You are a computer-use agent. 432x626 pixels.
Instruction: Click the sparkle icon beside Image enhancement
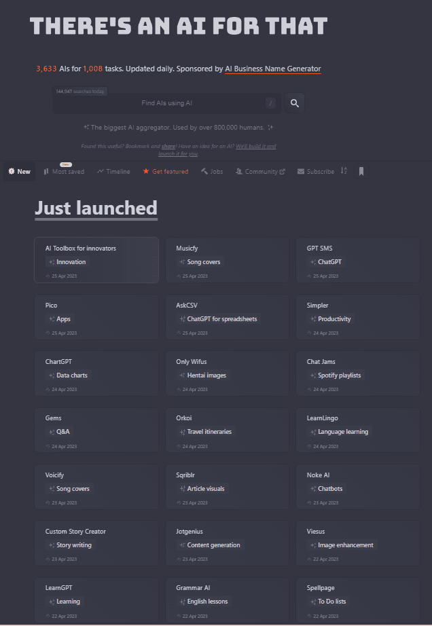tap(312, 545)
